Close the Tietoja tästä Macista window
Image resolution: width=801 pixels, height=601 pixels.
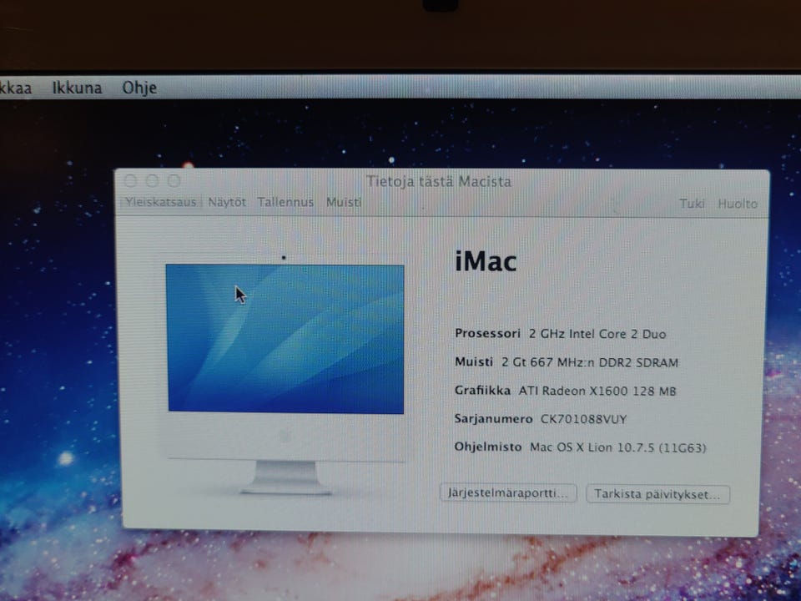tap(131, 181)
